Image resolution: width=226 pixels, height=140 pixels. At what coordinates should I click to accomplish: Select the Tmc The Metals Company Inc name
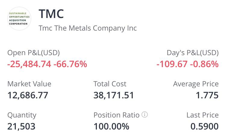coord(88,28)
